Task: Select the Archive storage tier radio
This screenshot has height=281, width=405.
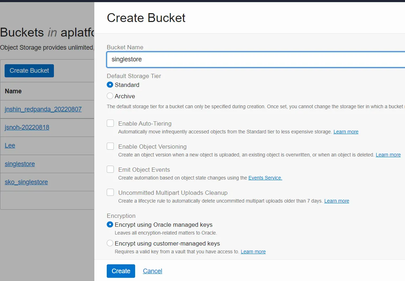Action: coord(110,96)
